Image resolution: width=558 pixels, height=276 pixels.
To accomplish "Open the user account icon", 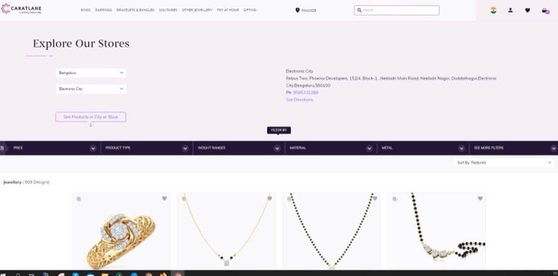I will coord(510,11).
